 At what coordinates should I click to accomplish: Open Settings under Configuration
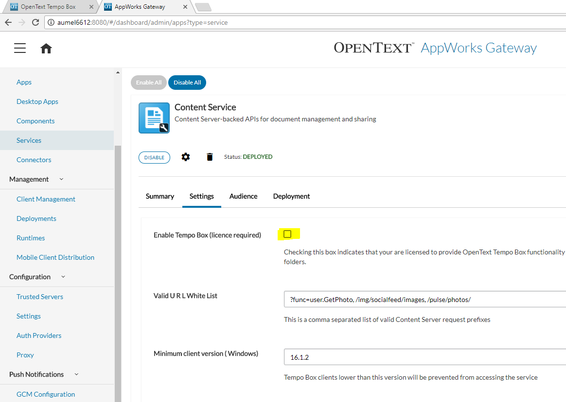click(29, 316)
